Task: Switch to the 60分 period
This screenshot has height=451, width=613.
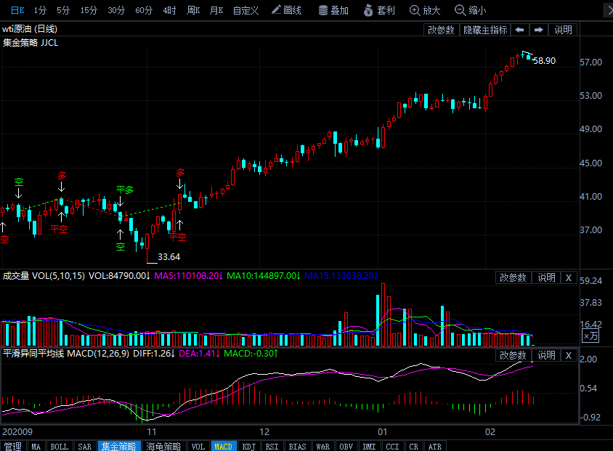Action: [144, 10]
